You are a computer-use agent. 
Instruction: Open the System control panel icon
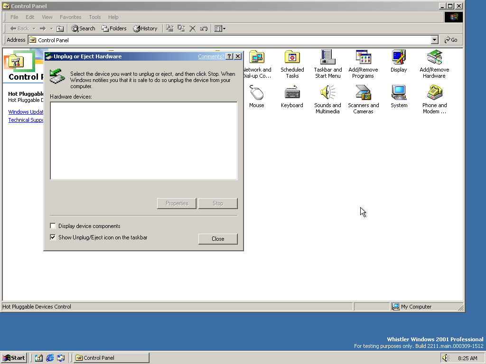399,97
